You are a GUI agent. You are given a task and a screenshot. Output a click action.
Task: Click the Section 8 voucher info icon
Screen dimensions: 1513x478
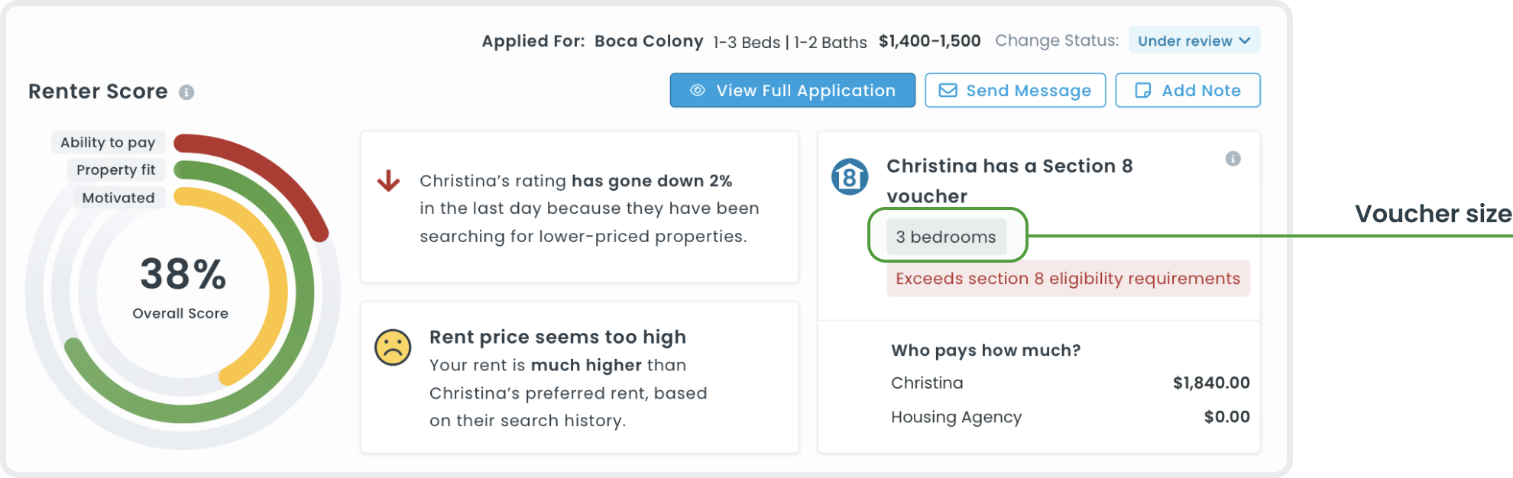pos(1233,159)
